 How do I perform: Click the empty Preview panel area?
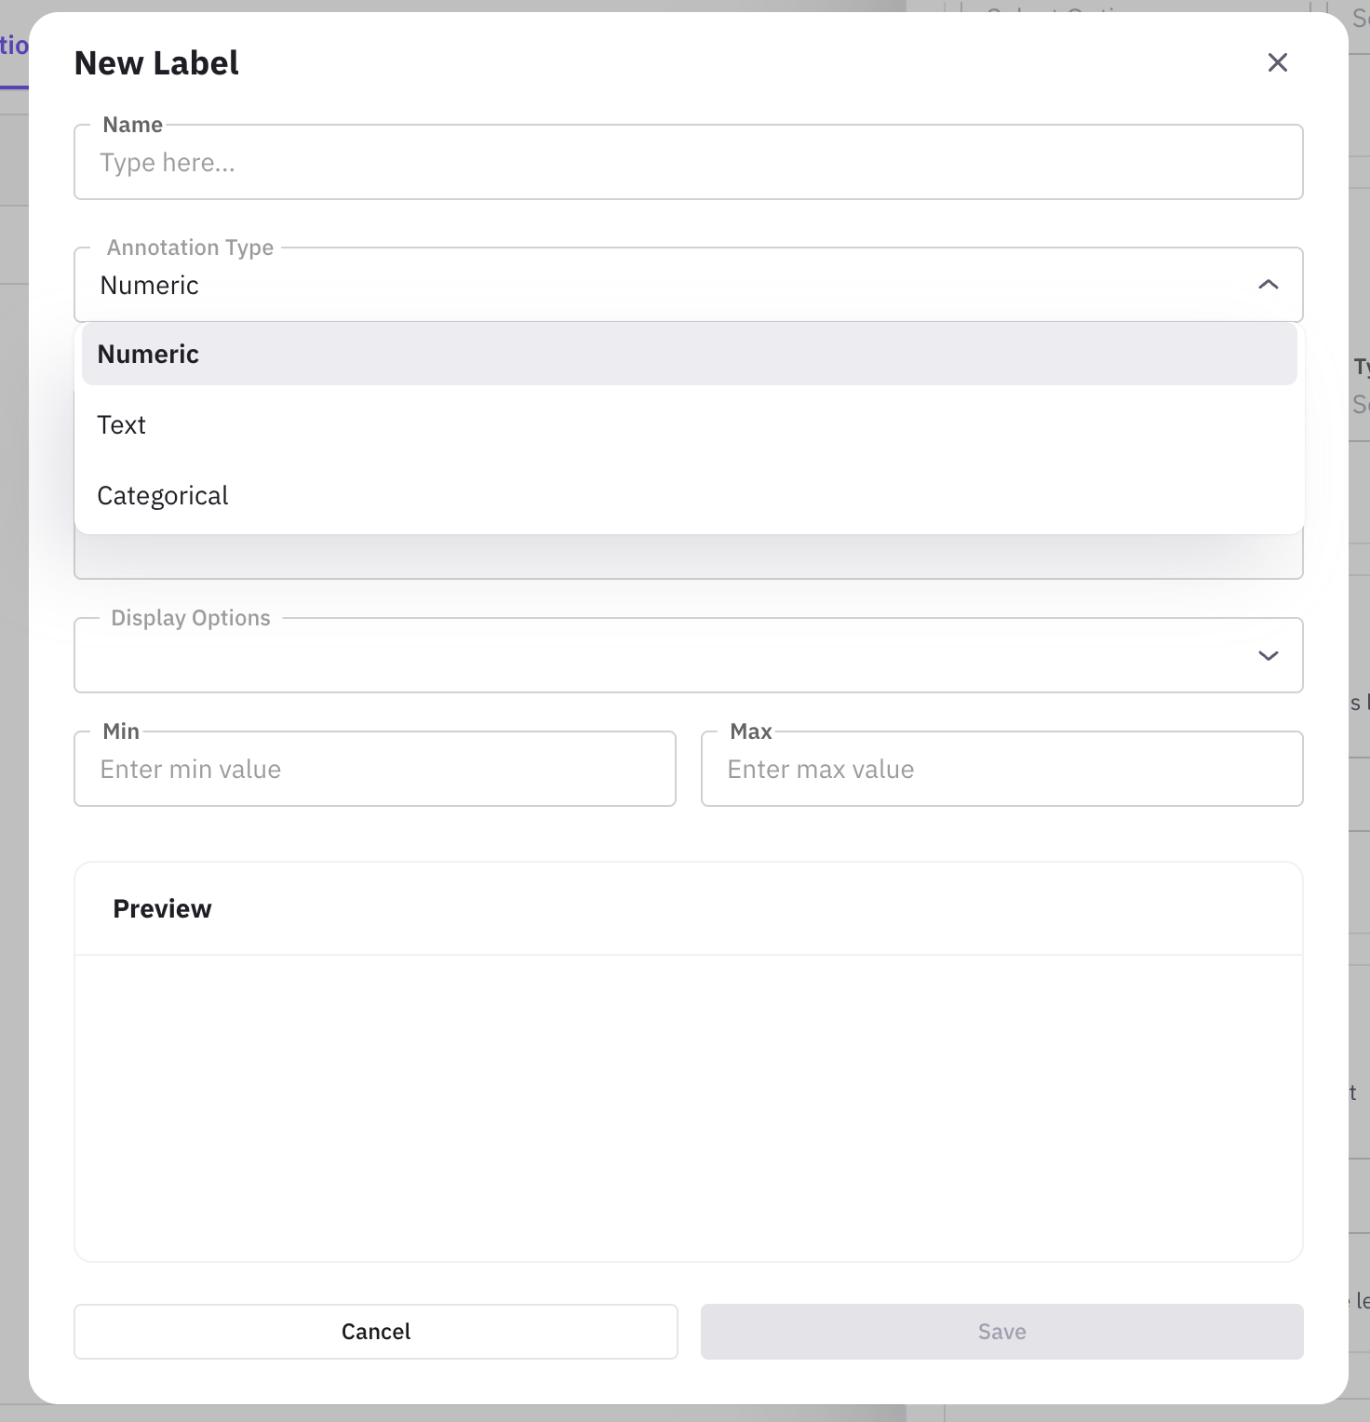pos(689,1107)
